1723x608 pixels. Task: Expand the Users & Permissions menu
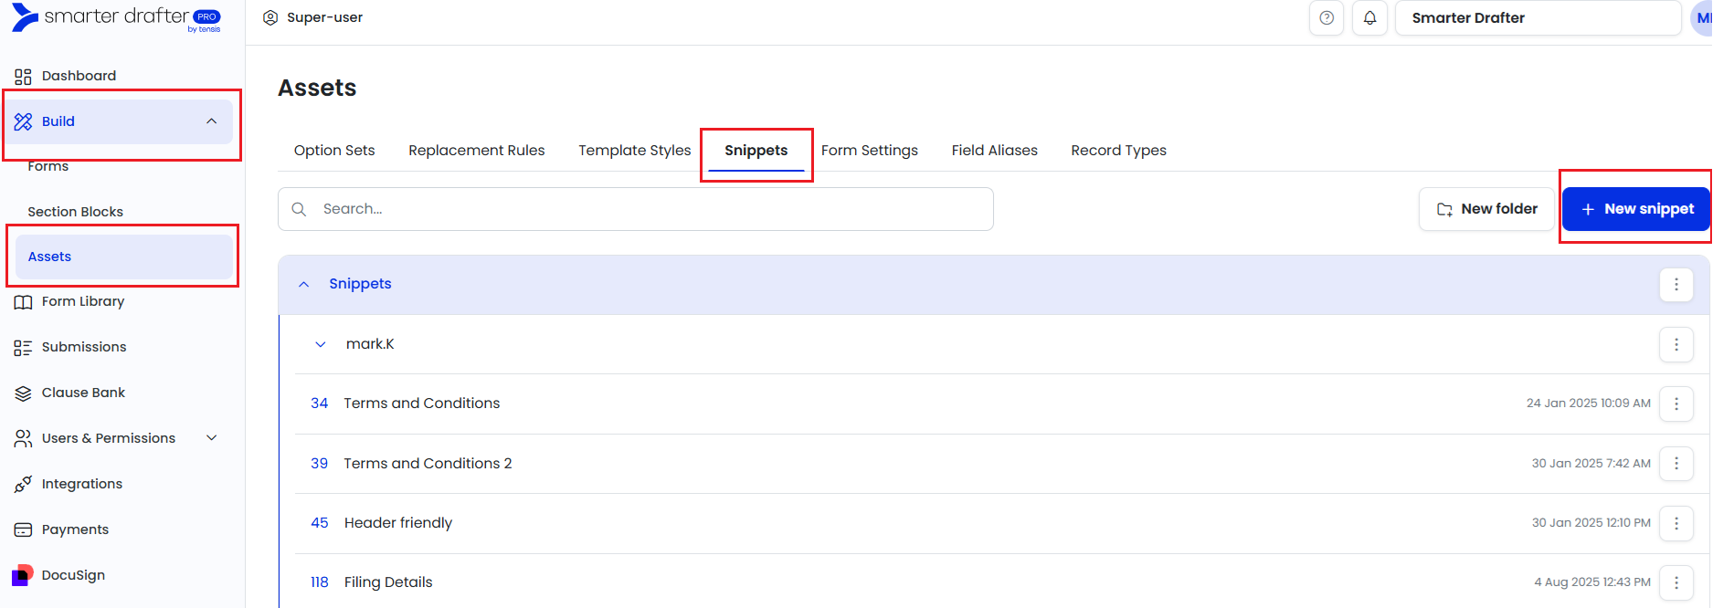(211, 438)
